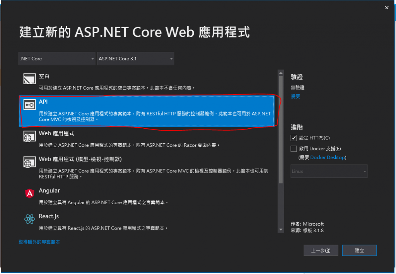Select the Web 應用程式 template title

[x=56, y=133]
